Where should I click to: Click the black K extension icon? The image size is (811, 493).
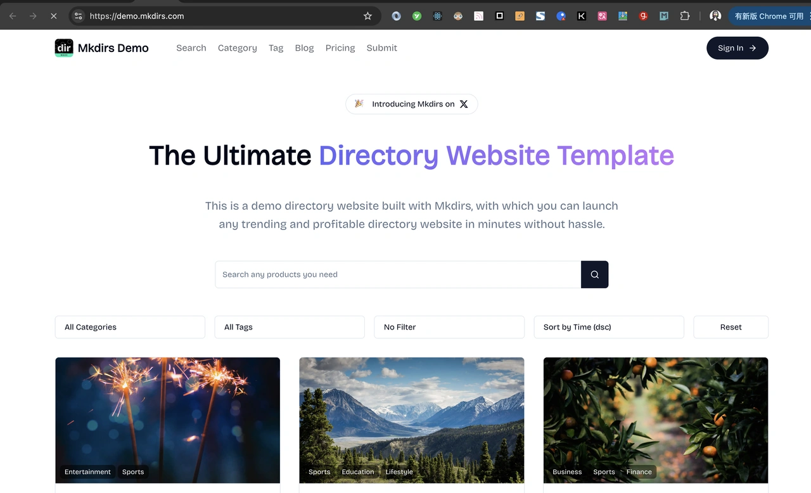(x=581, y=16)
